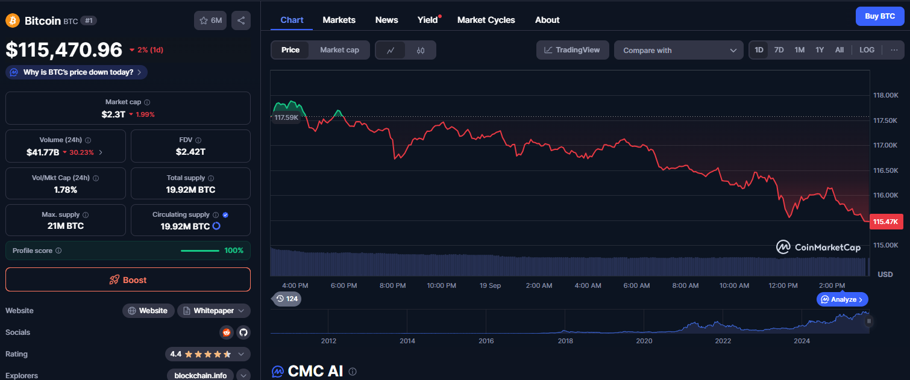Screen dimensions: 910x380
Task: Click the circulating supply progress ring icon
Action: (216, 226)
